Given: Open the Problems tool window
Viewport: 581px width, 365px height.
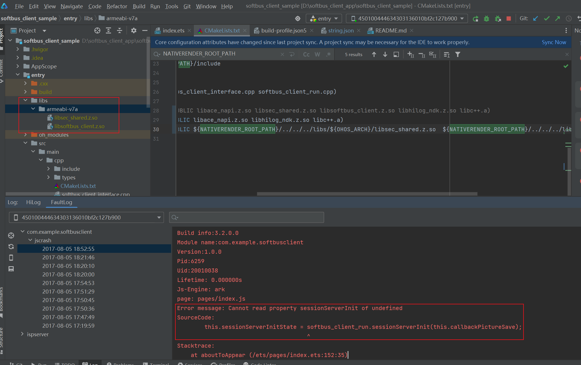Looking at the screenshot, I should click(x=120, y=363).
